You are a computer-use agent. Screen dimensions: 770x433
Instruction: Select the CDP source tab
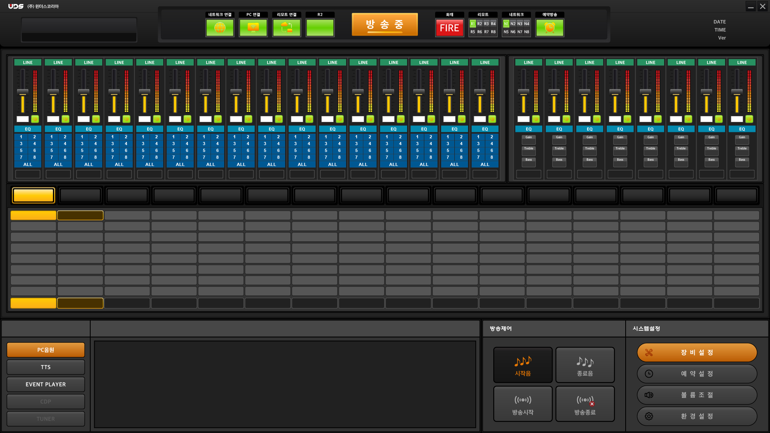point(46,402)
